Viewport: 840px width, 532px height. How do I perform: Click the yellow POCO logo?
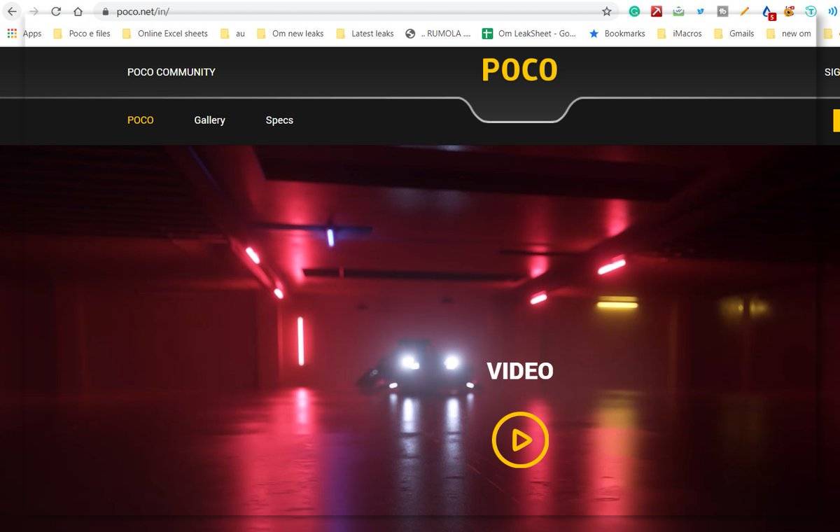coord(519,69)
